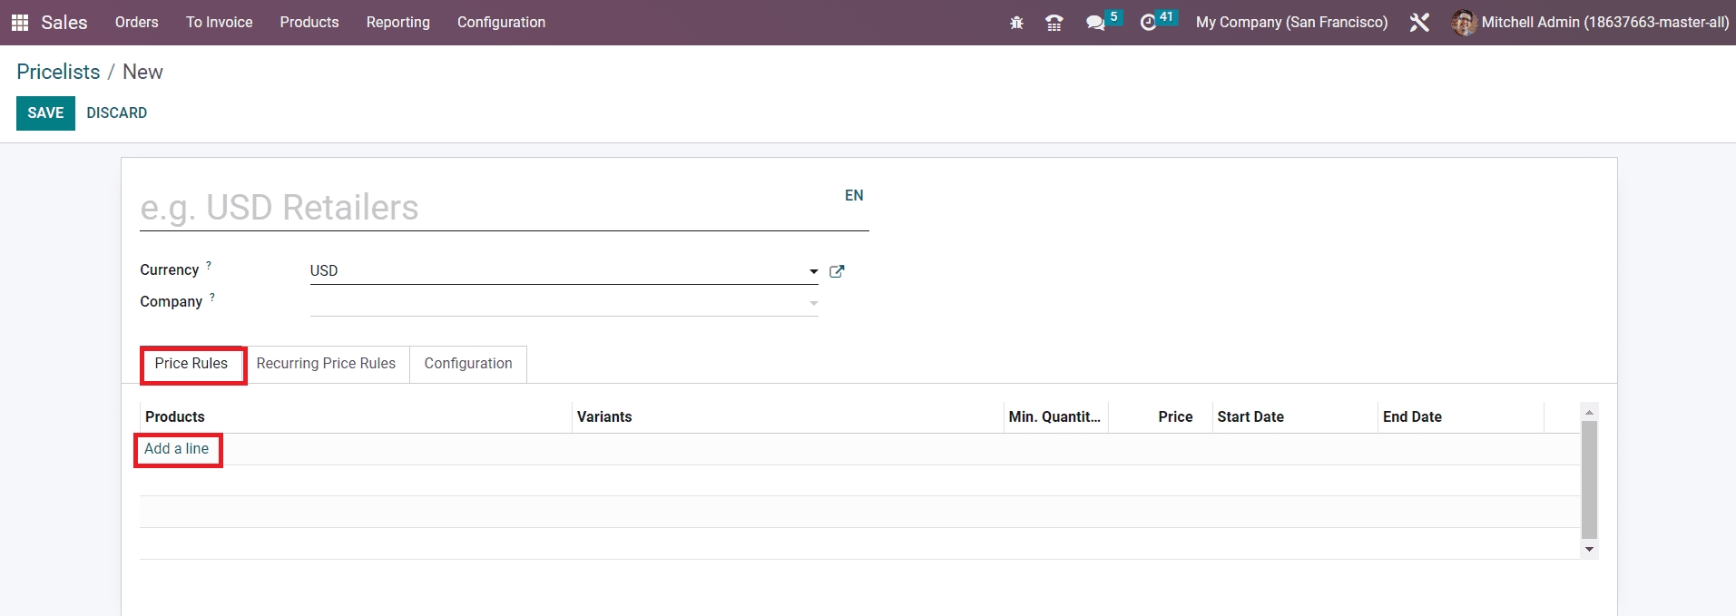
Task: Open the VoIP phone icon
Action: 1054,23
